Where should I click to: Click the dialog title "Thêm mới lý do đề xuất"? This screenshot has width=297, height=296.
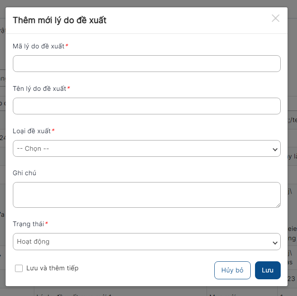(x=60, y=20)
